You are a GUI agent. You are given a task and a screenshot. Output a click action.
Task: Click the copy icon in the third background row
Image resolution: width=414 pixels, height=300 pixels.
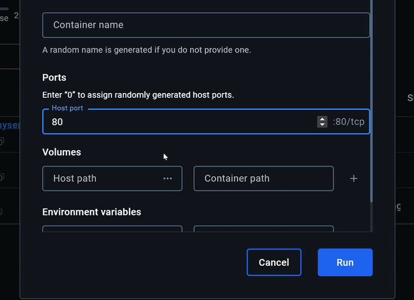[1, 212]
